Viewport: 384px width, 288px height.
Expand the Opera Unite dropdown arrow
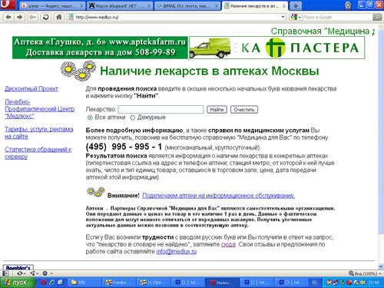(x=38, y=273)
